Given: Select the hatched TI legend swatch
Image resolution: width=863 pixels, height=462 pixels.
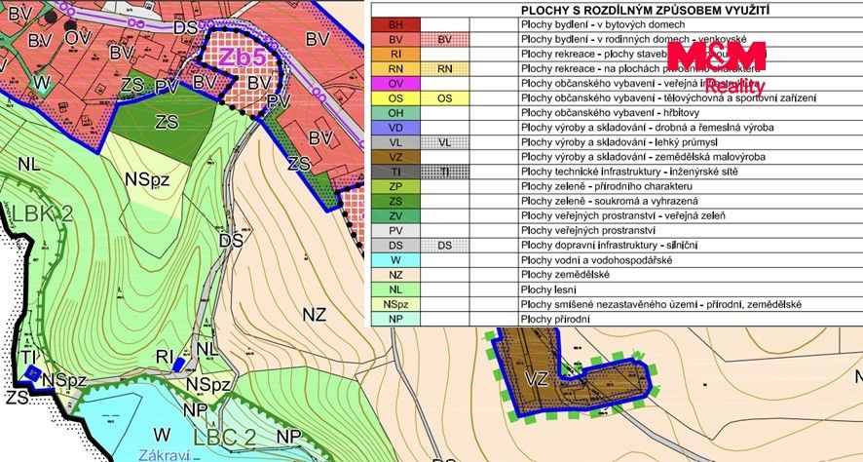Looking at the screenshot, I should coord(445,172).
